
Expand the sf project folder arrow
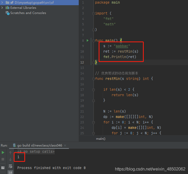point(2,2)
